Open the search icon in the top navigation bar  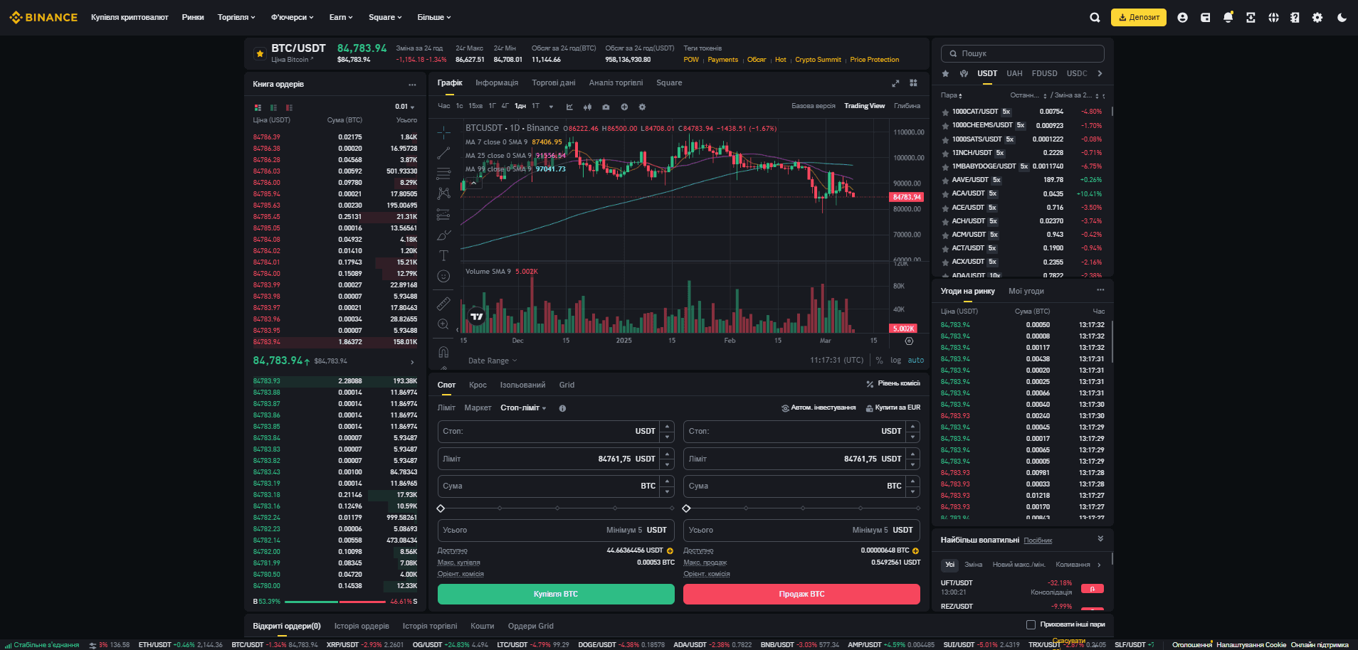[1095, 18]
